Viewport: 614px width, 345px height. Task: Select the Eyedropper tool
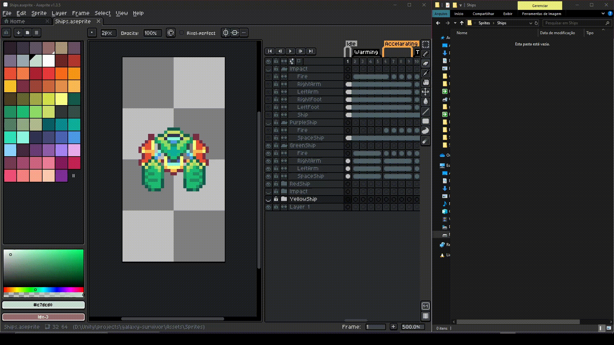(x=425, y=73)
